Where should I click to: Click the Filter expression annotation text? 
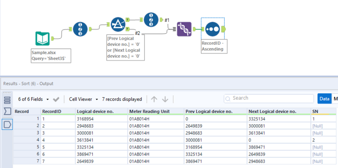click(126, 48)
